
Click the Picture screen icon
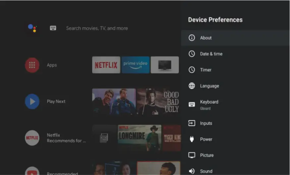point(192,155)
